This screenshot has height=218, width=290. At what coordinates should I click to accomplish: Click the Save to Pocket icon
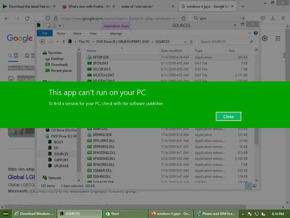pos(263,18)
